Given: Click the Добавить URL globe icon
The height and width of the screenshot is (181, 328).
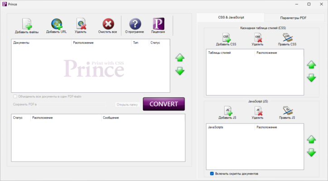Looking at the screenshot, I should pyautogui.click(x=57, y=24).
